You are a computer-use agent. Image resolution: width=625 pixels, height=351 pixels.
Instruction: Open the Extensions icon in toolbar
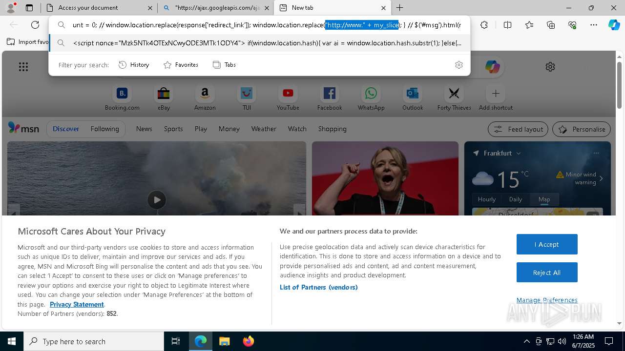click(484, 25)
